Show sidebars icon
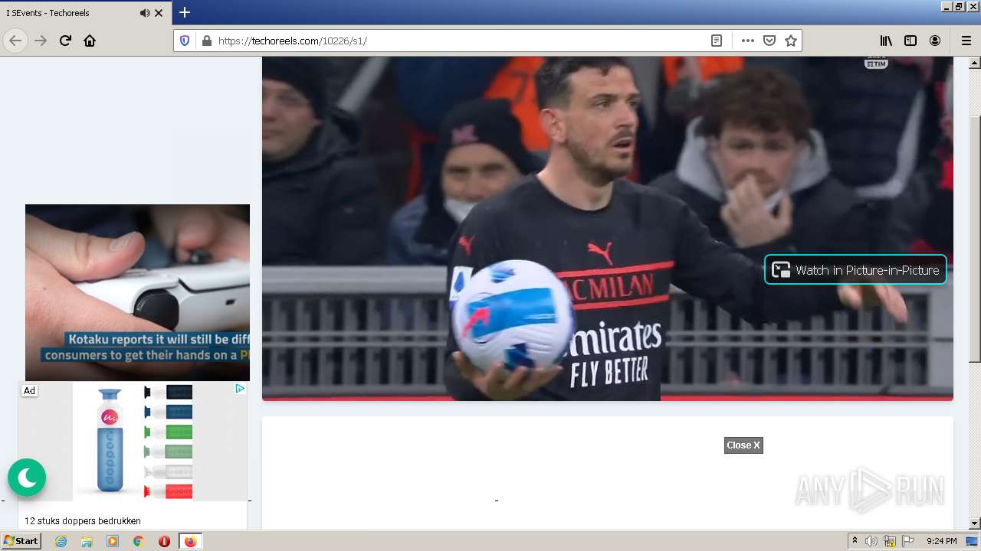This screenshot has height=551, width=981. click(910, 41)
